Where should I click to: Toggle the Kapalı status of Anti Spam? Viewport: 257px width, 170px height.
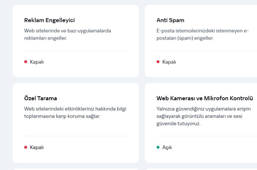pyautogui.click(x=169, y=62)
